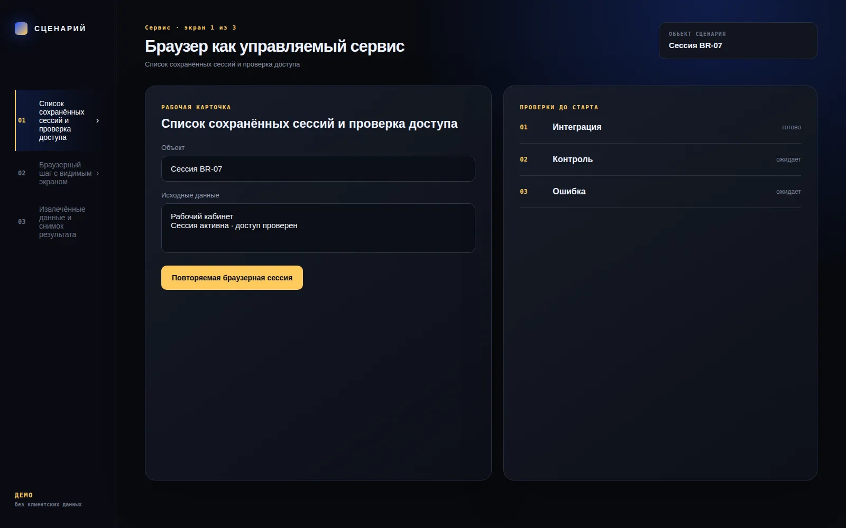Select the Ошибка check row
Image resolution: width=846 pixels, height=528 pixels.
point(660,192)
